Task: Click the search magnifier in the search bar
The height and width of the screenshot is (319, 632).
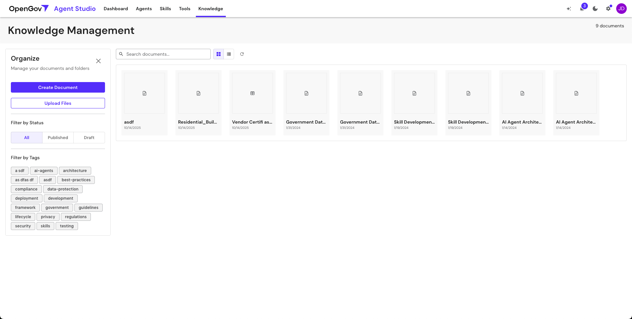Action: tap(121, 54)
